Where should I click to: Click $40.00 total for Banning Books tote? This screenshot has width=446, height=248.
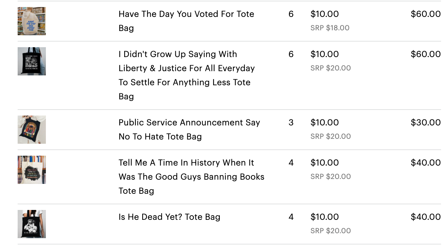click(x=426, y=163)
